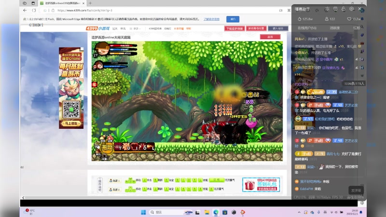This screenshot has width=386, height=217.
Task: Click the username 我不好吃呜呜a in chat
Action: [311, 182]
